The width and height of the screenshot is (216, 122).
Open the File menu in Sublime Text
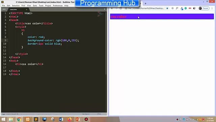[x=3, y=6]
